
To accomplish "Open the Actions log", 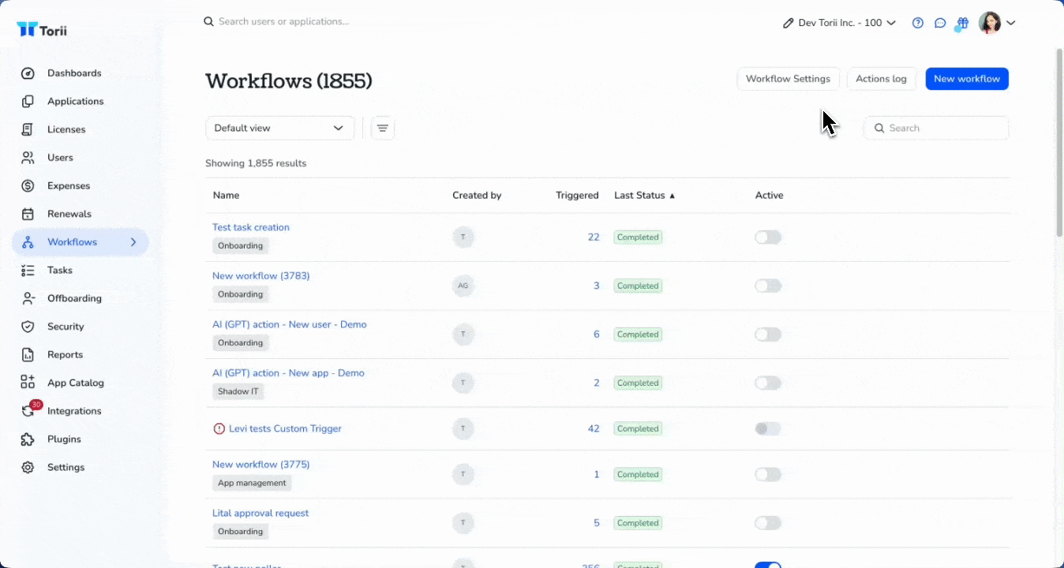I will 881,79.
